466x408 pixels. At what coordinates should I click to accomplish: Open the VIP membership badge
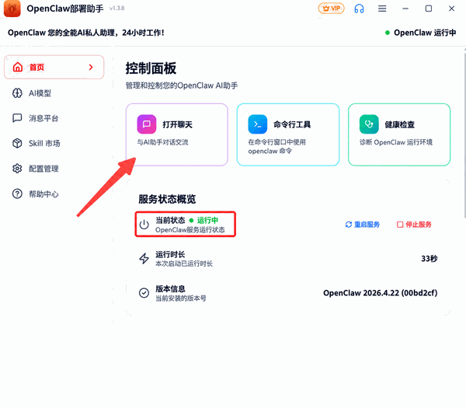tap(331, 9)
